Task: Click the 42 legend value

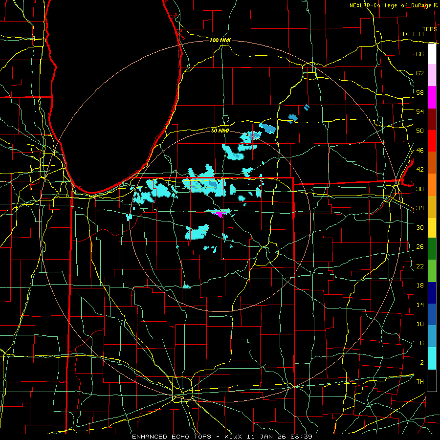Action: pyautogui.click(x=420, y=170)
